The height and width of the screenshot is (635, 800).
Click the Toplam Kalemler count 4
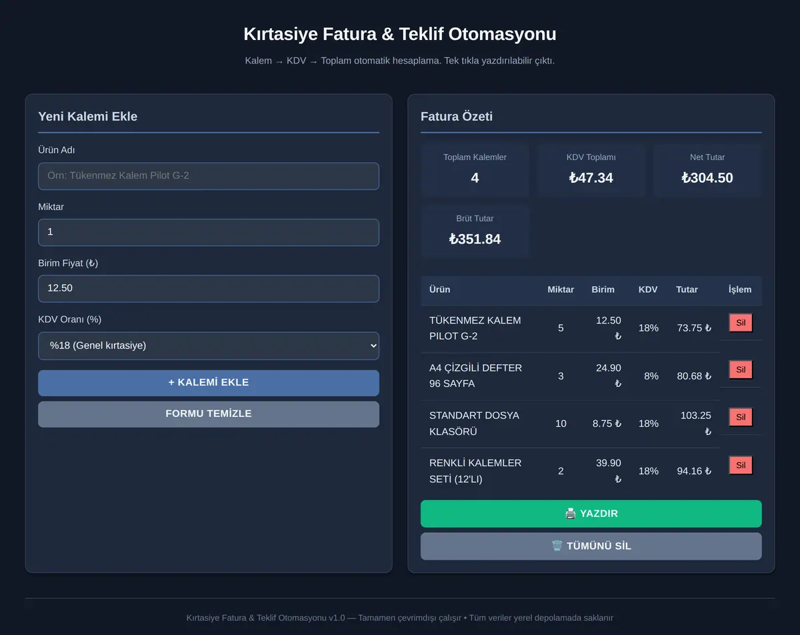475,178
